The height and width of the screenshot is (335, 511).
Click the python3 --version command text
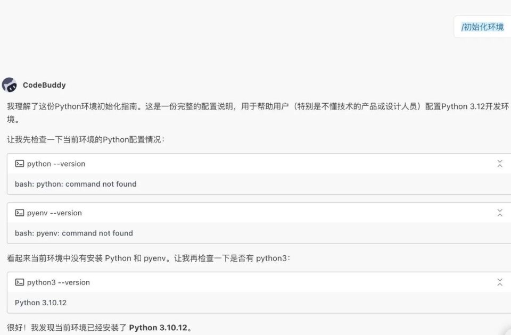[x=58, y=282]
